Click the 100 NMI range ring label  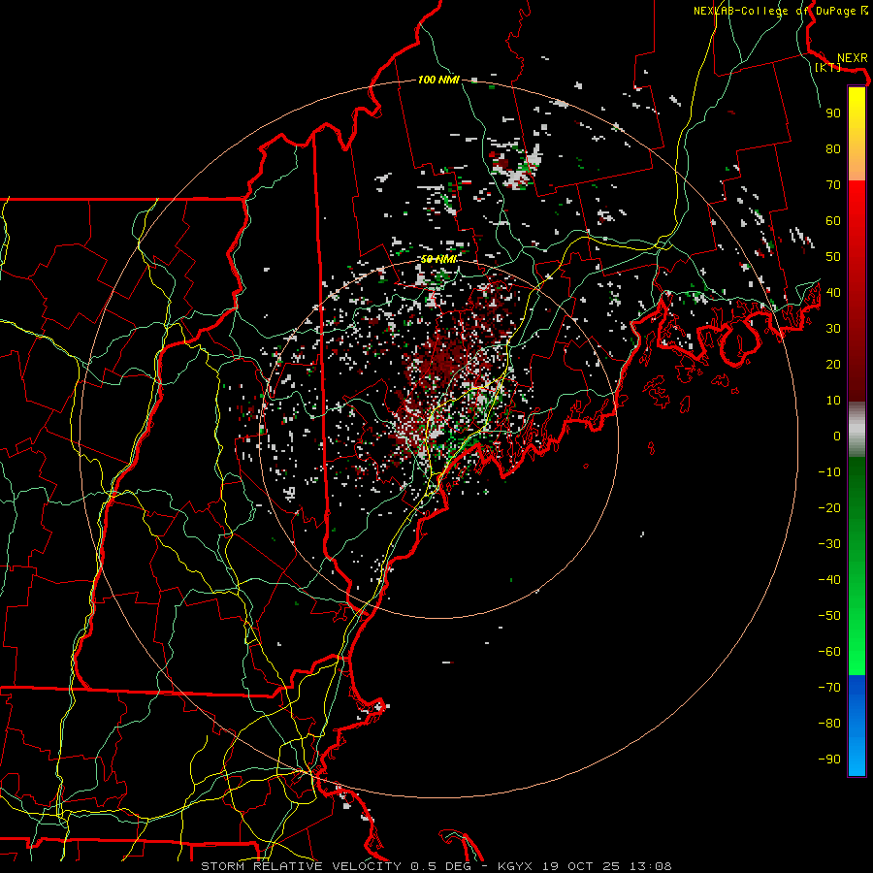click(x=438, y=81)
